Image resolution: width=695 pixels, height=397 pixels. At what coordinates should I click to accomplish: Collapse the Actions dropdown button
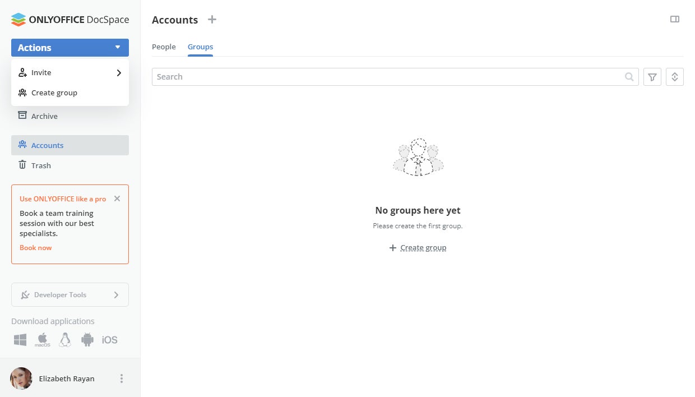click(x=70, y=48)
